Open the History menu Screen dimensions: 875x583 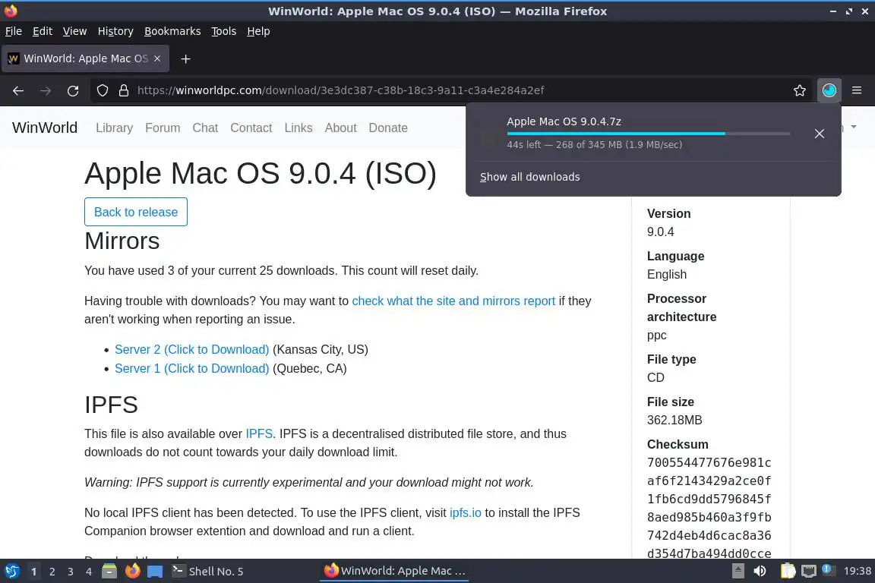(115, 31)
